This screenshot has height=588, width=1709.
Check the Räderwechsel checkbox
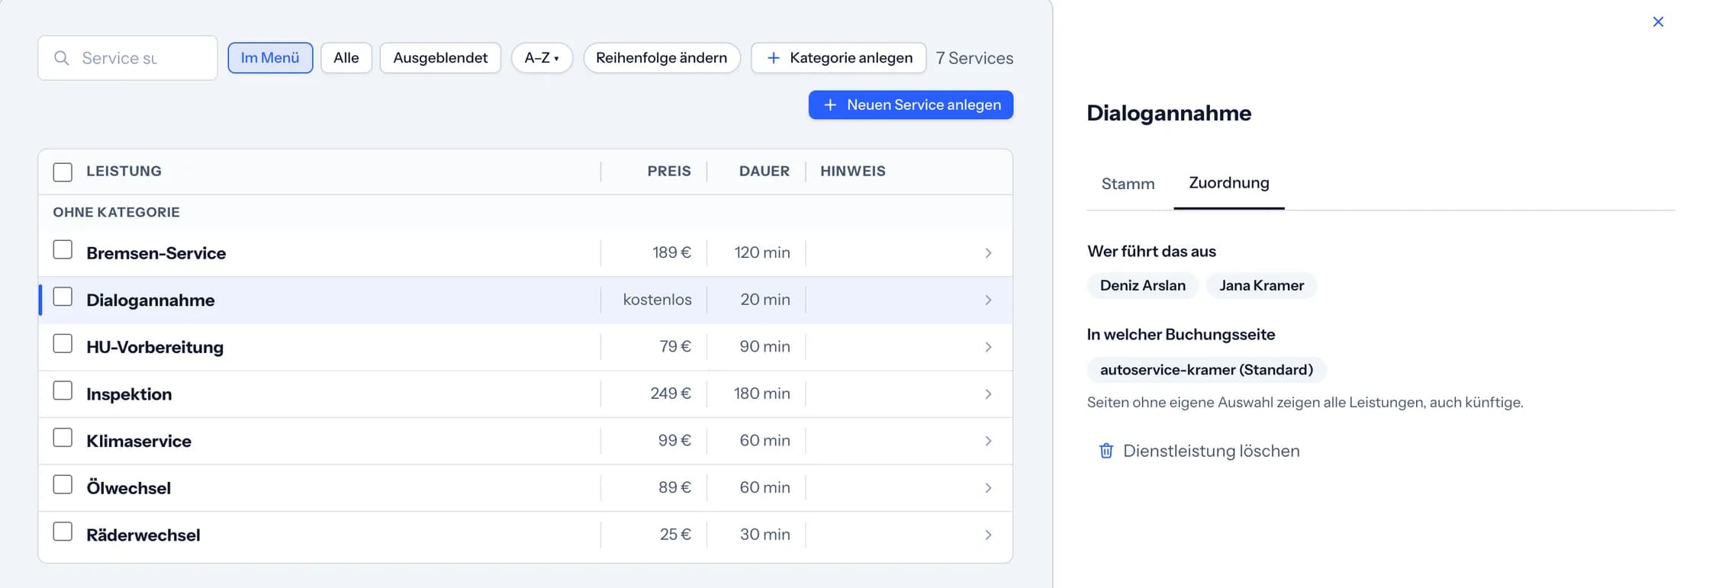point(63,532)
